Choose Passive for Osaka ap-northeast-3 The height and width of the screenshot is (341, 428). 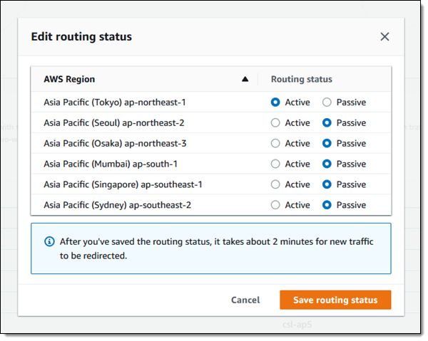coord(327,144)
